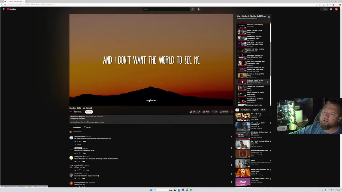Open the account avatar menu
Screen dimensions: 342x192
pos(336,9)
